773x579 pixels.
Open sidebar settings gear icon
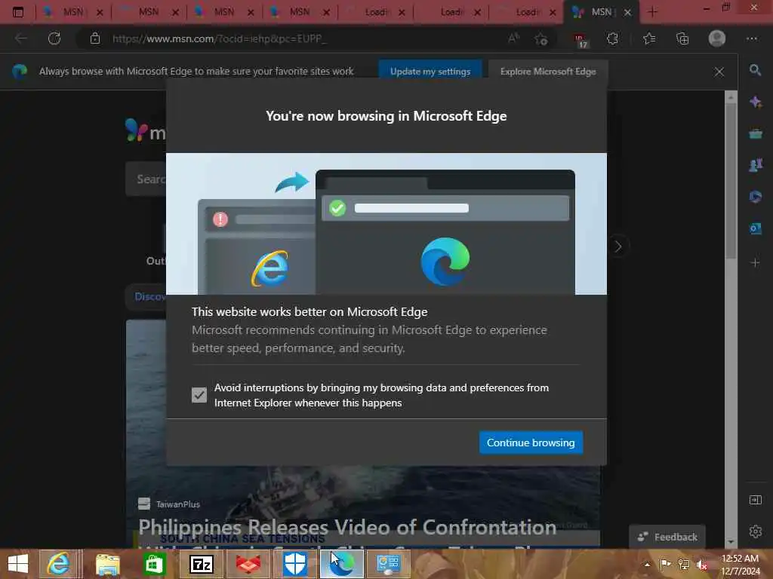(x=755, y=532)
